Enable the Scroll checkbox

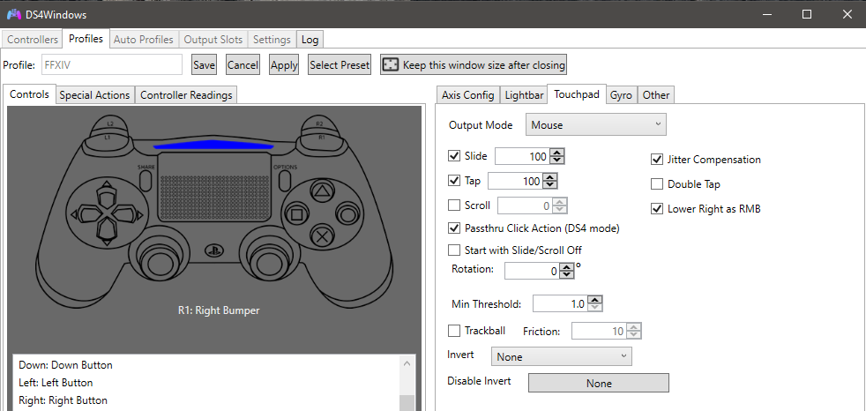(x=454, y=205)
